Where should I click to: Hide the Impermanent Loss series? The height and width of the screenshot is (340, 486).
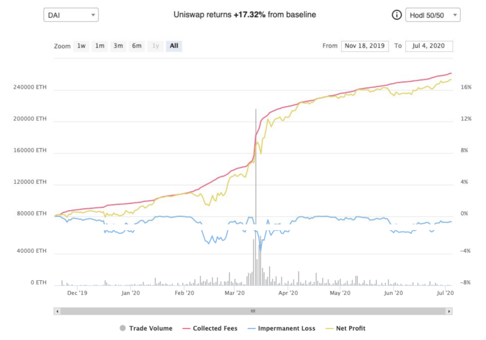[281, 328]
